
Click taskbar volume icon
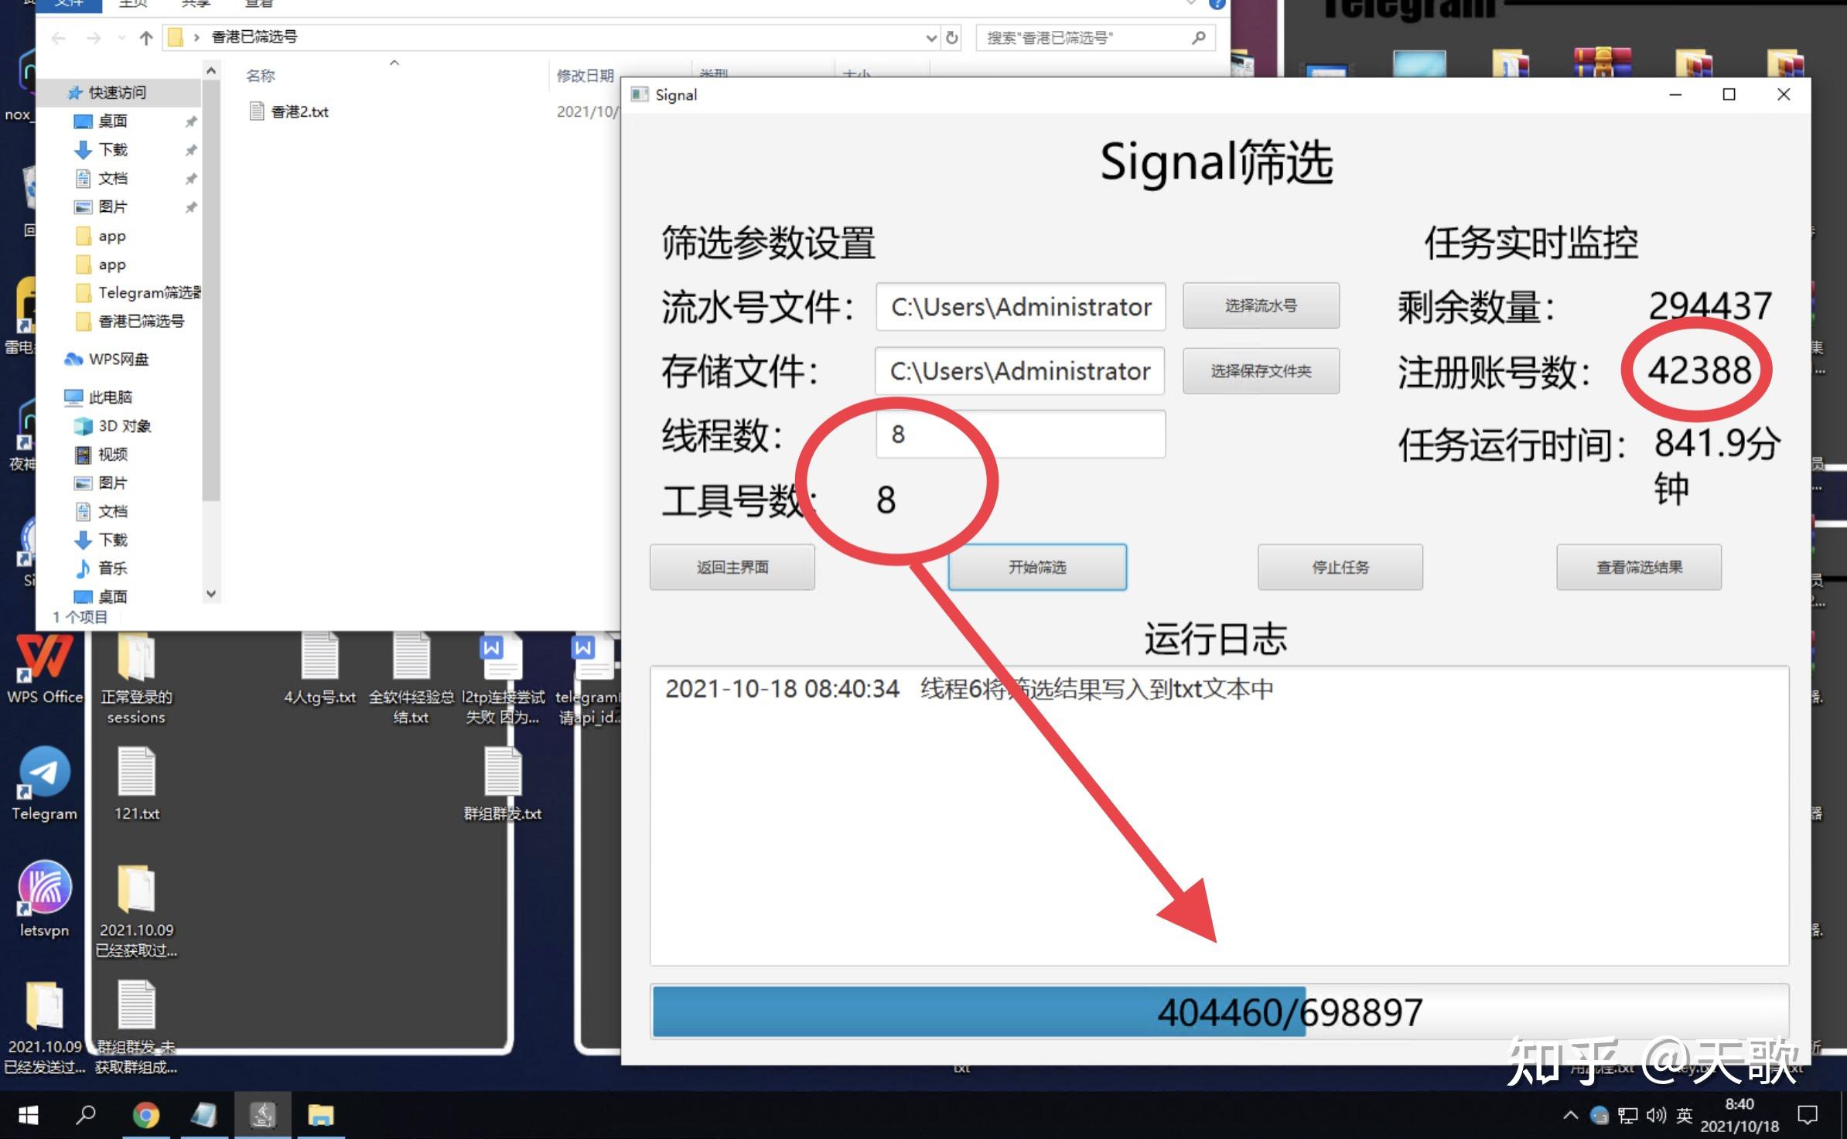click(1655, 1115)
